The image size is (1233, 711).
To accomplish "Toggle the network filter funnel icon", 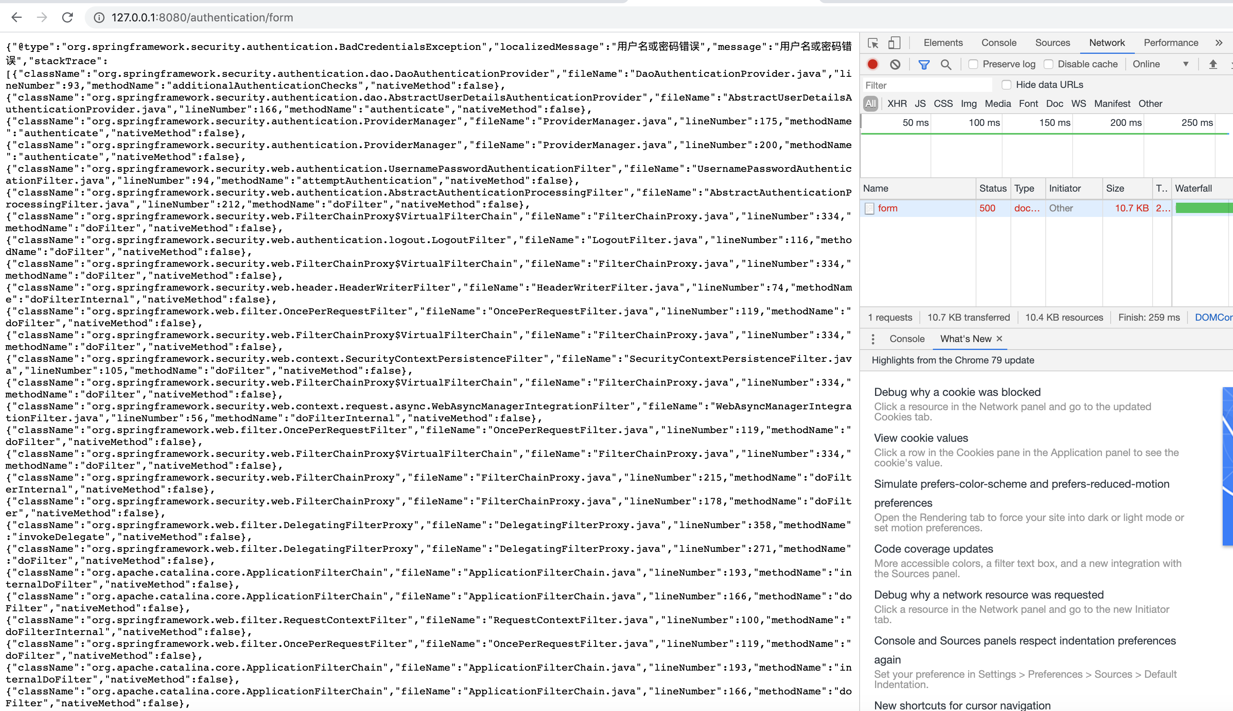I will point(923,64).
